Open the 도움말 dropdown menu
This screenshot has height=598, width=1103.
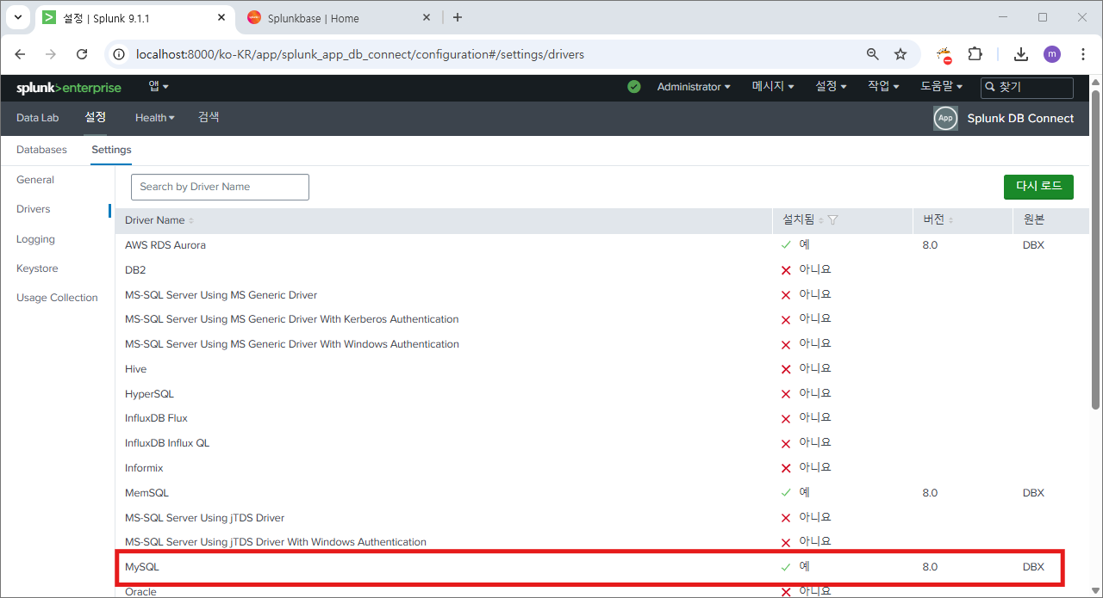pos(941,87)
